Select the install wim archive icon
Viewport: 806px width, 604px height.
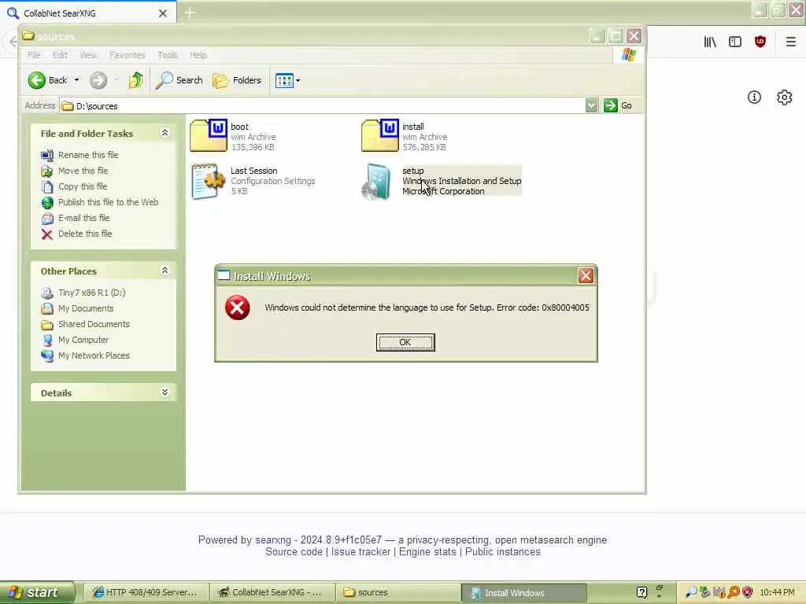pos(380,135)
